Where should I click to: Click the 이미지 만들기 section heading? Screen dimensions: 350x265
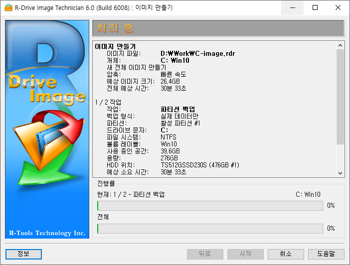click(x=115, y=46)
